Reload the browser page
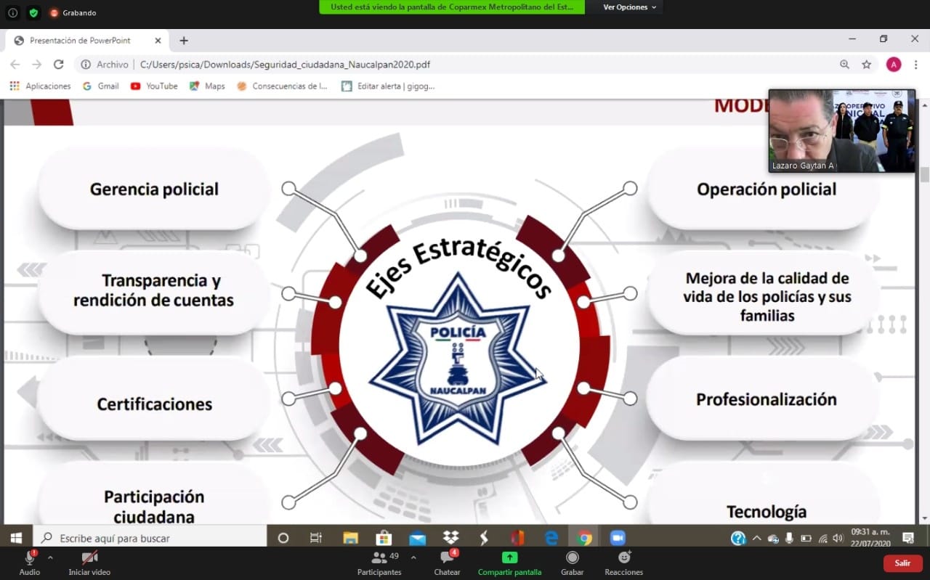The width and height of the screenshot is (930, 580). point(59,65)
